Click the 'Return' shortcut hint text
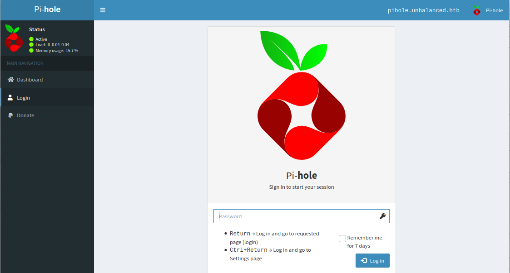The height and width of the screenshot is (273, 510). point(240,234)
